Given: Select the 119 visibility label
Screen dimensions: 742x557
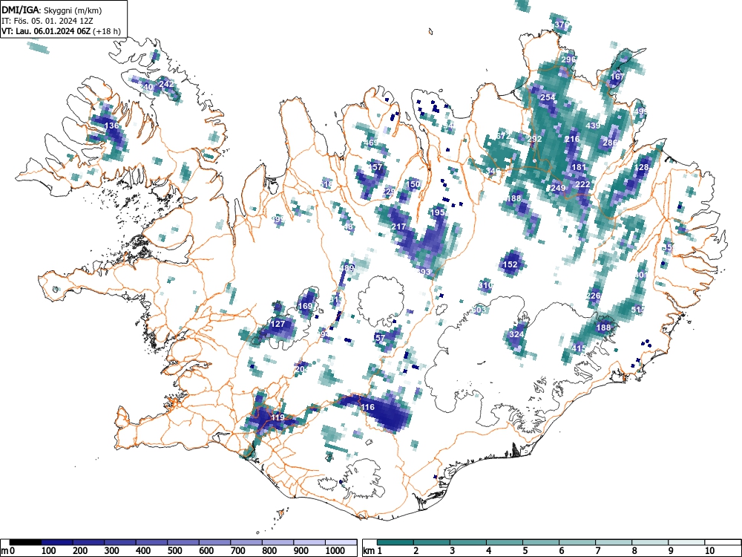Looking at the screenshot, I should click(278, 417).
